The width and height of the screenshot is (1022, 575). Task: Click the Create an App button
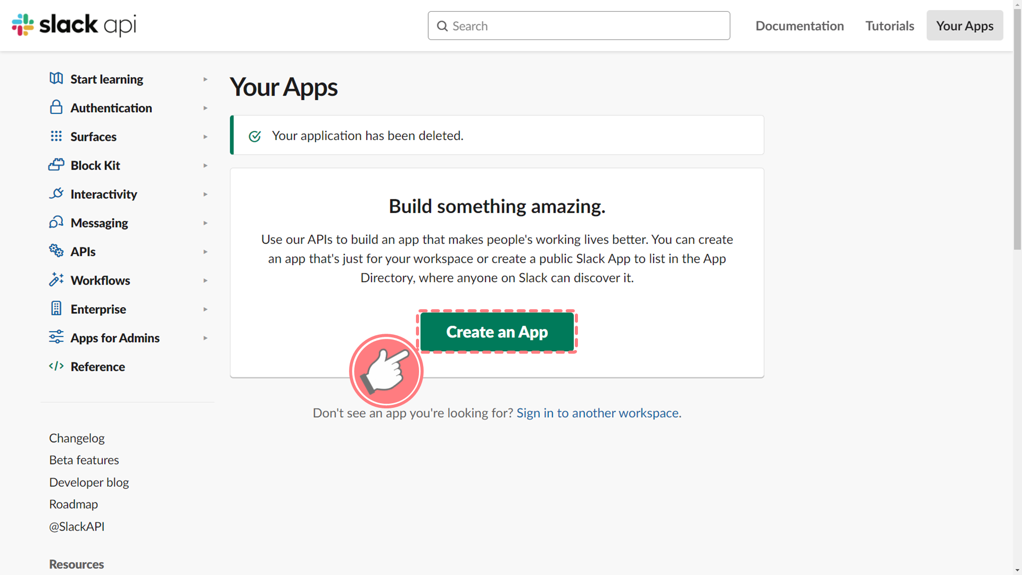point(497,332)
